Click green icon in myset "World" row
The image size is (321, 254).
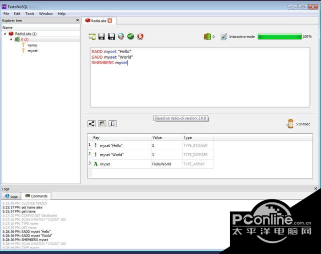95,154
